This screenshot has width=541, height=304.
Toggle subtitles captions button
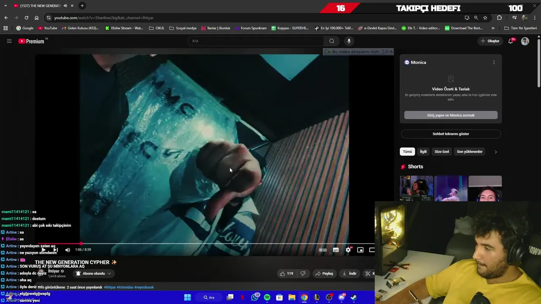tap(336, 250)
